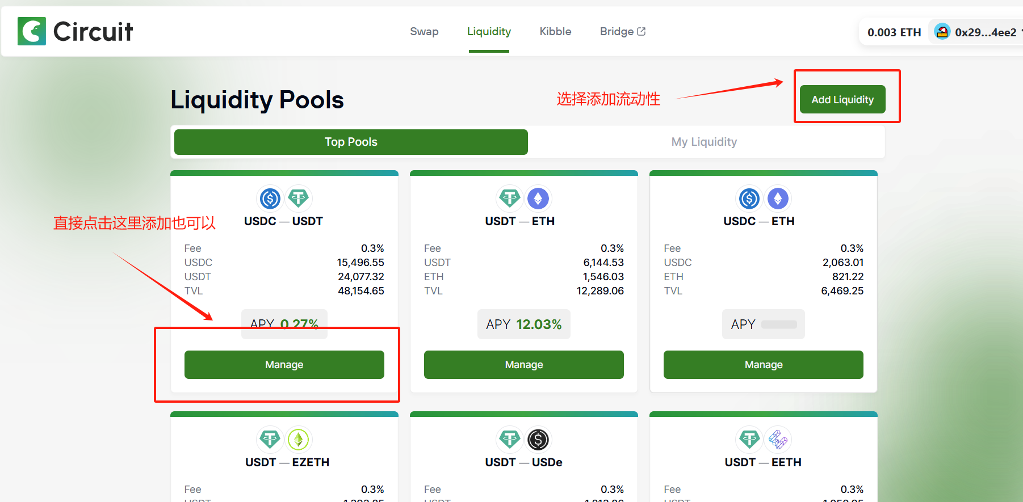Manage the USDC—ETH pool
This screenshot has height=502, width=1023.
point(764,365)
